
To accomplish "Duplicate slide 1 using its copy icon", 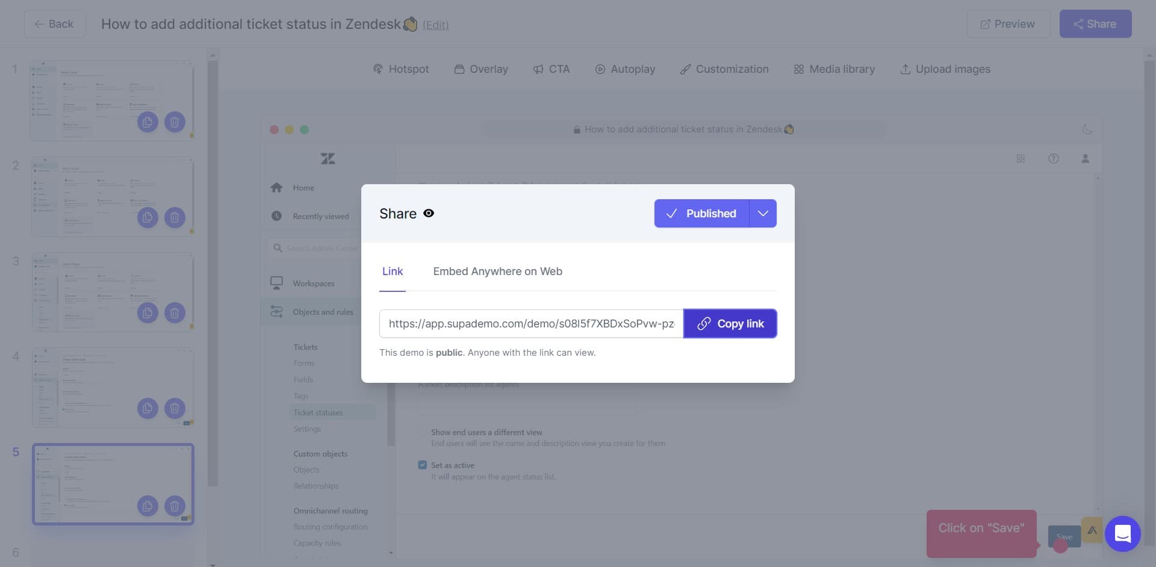I will point(148,122).
